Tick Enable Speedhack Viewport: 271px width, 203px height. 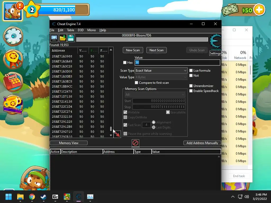click(x=191, y=91)
